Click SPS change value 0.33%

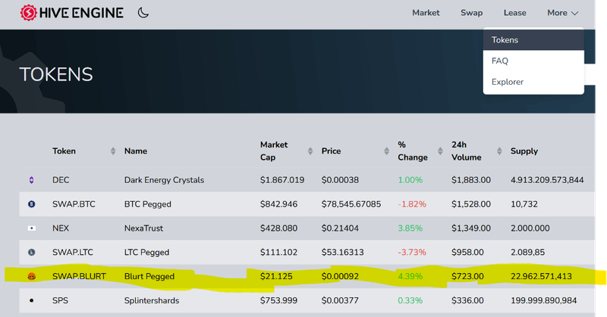point(410,300)
